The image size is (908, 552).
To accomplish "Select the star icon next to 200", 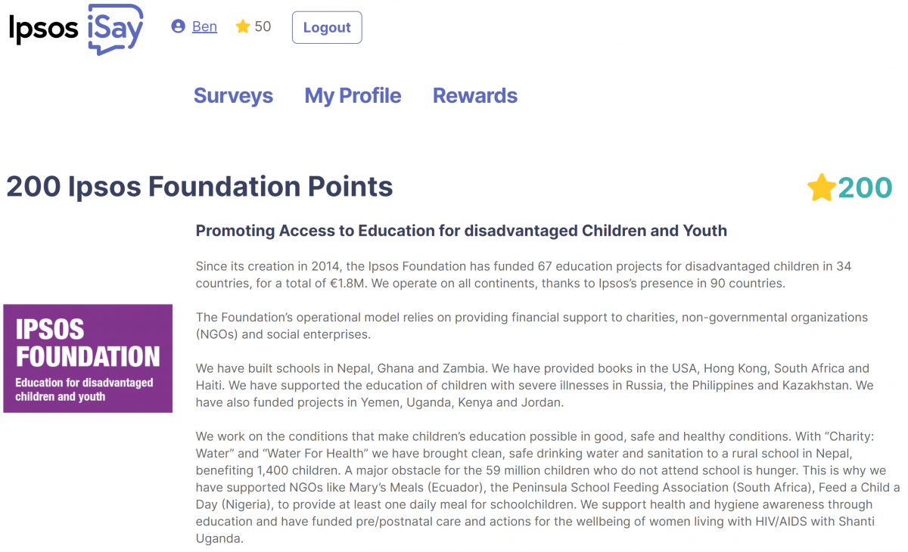I will coord(822,186).
